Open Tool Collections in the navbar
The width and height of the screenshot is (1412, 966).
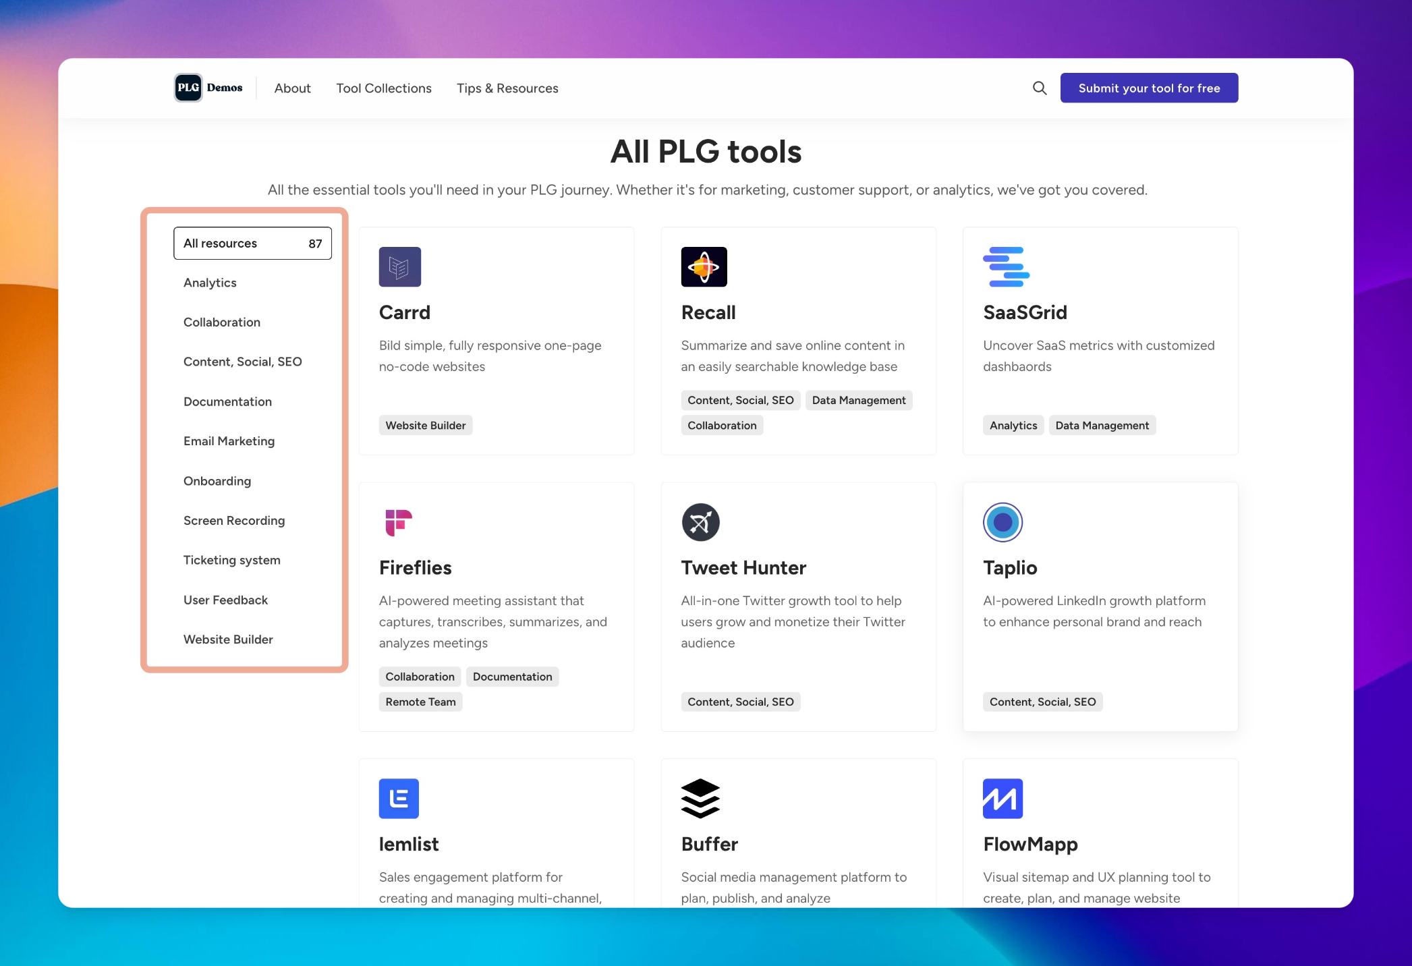384,88
